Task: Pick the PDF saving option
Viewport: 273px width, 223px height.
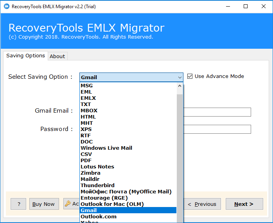Action: coord(128,161)
